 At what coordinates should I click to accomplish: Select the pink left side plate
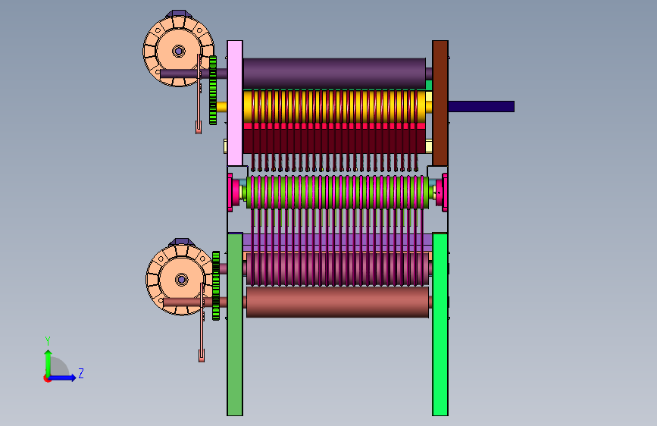(235, 103)
